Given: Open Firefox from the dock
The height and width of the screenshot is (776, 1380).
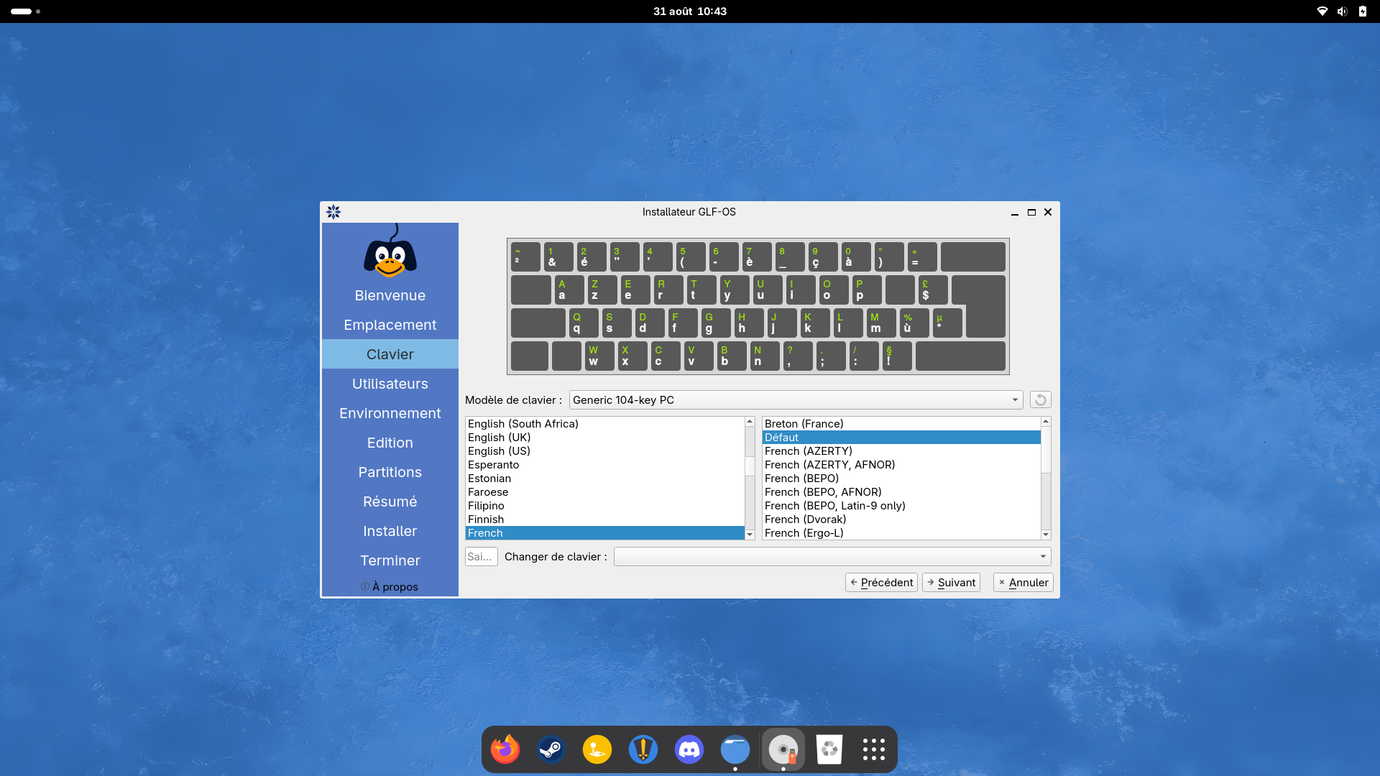Looking at the screenshot, I should 505,749.
